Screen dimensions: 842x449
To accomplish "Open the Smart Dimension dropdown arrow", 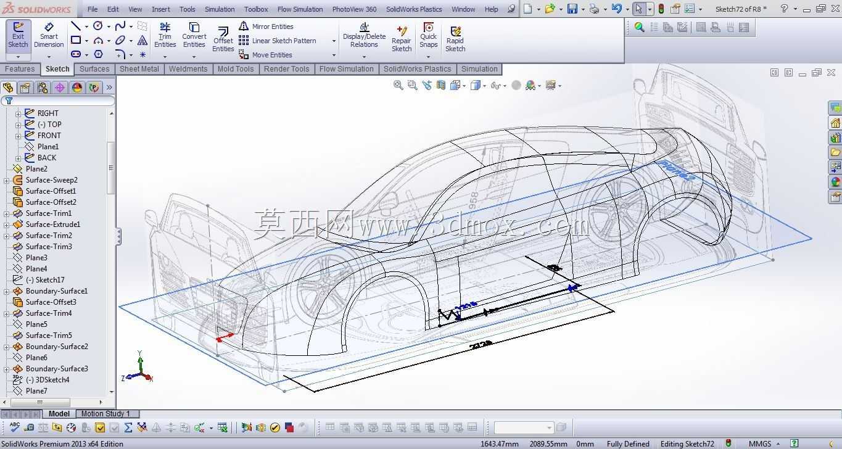I will (49, 57).
